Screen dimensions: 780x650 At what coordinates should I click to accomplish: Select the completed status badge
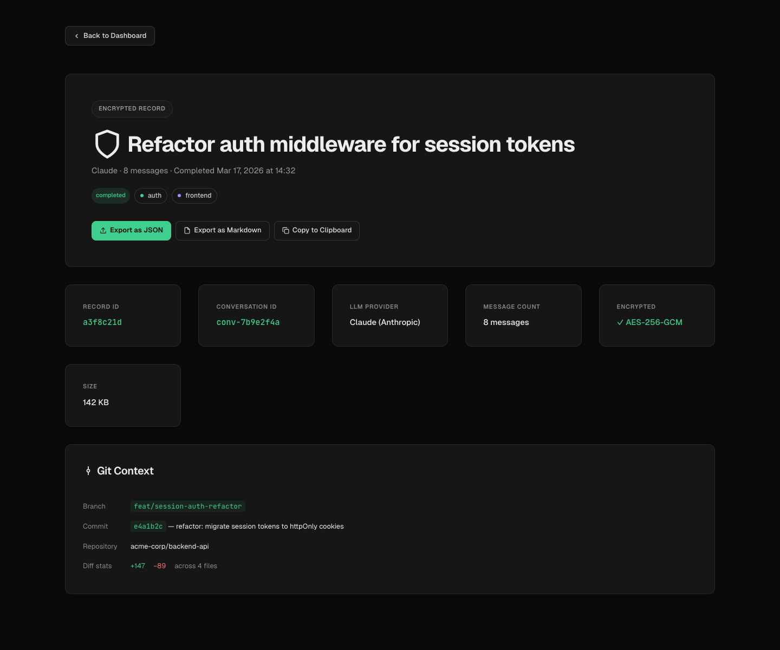coord(110,196)
